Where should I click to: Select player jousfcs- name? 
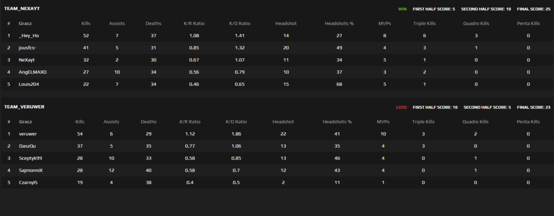28,48
